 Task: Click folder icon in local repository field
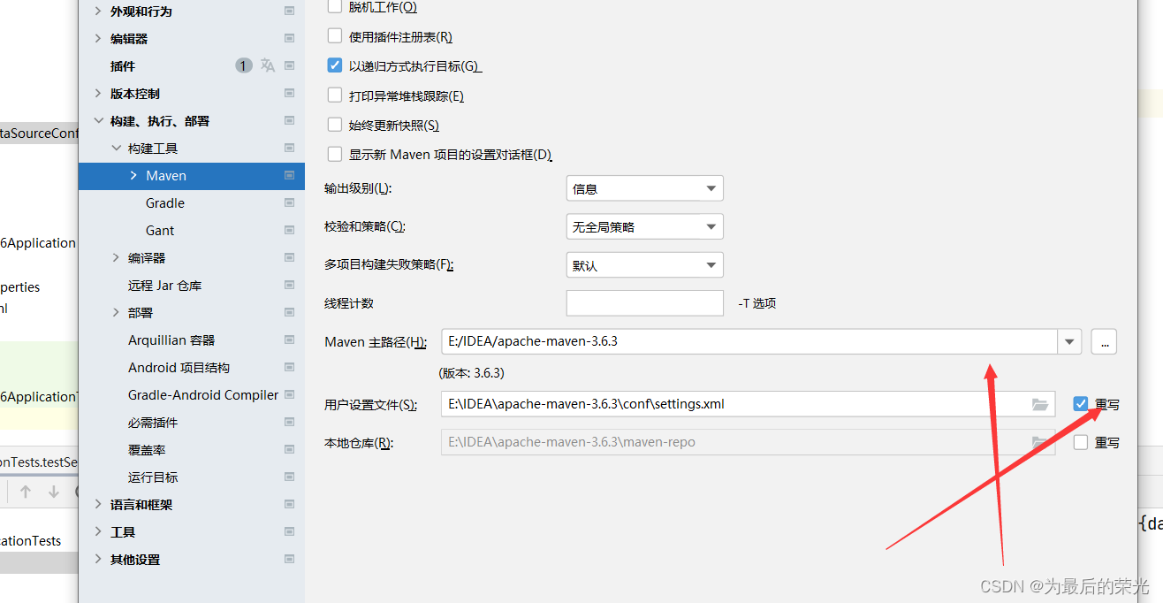(x=1041, y=442)
